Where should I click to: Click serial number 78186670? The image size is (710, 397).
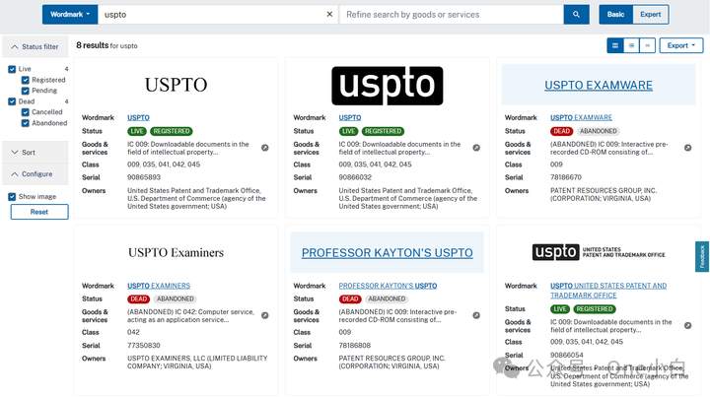pos(566,177)
